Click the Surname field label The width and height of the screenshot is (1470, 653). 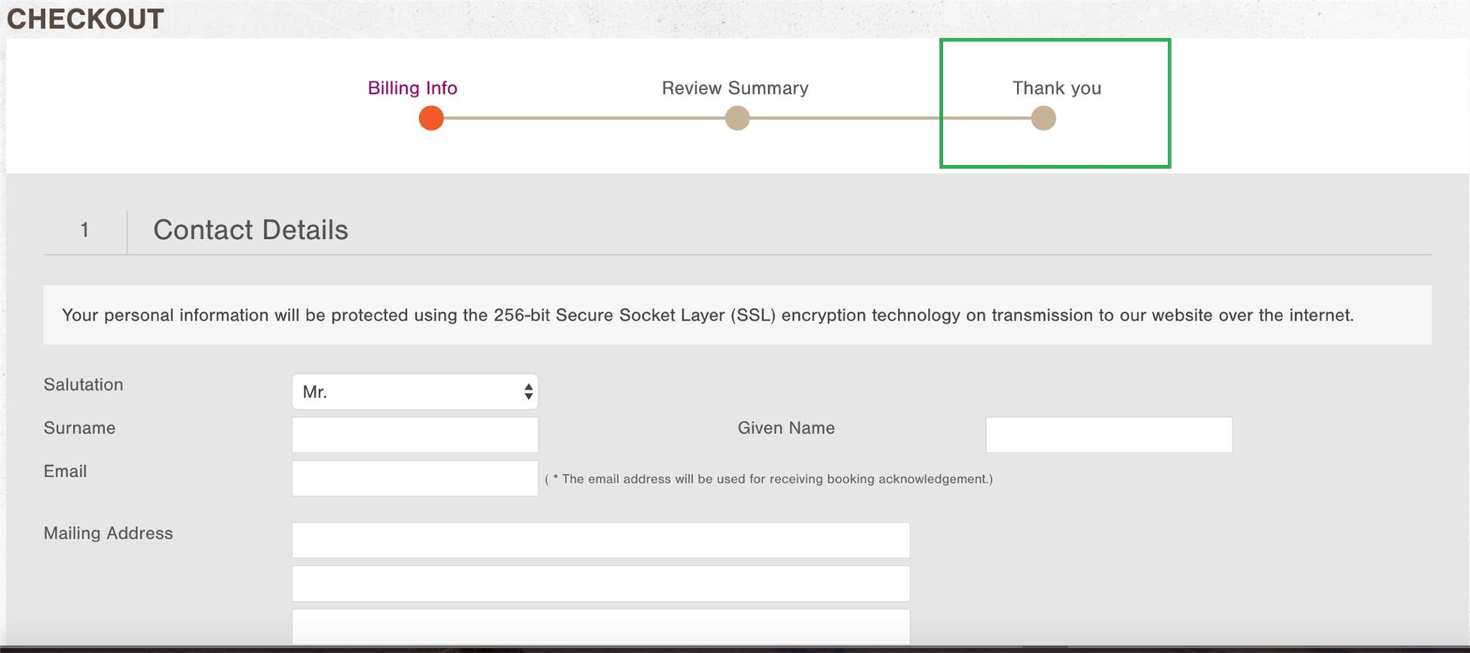click(x=80, y=428)
